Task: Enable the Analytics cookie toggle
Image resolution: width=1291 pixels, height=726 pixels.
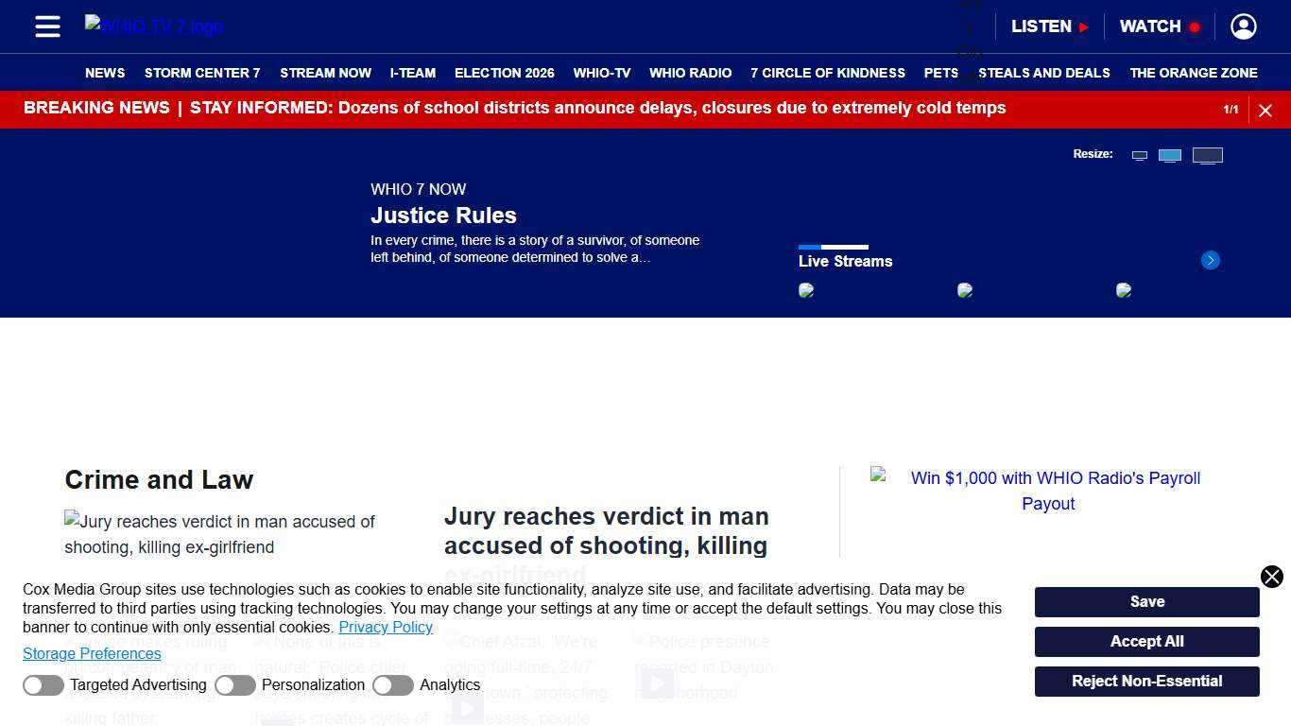Action: pyautogui.click(x=393, y=684)
